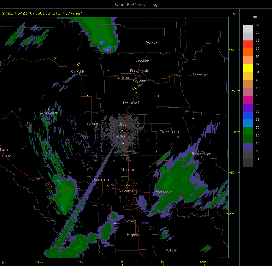Image resolution: width=272 pixels, height=266 pixels.
Task: Click the Cochrane label
Action: [102, 179]
